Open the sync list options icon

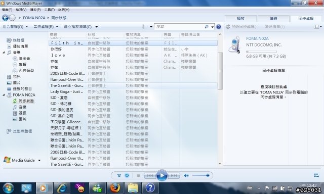(x=316, y=27)
